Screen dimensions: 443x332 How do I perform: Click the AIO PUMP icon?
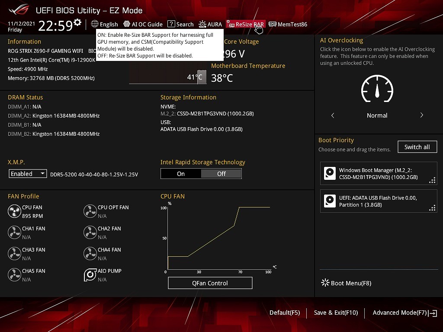[x=90, y=275]
